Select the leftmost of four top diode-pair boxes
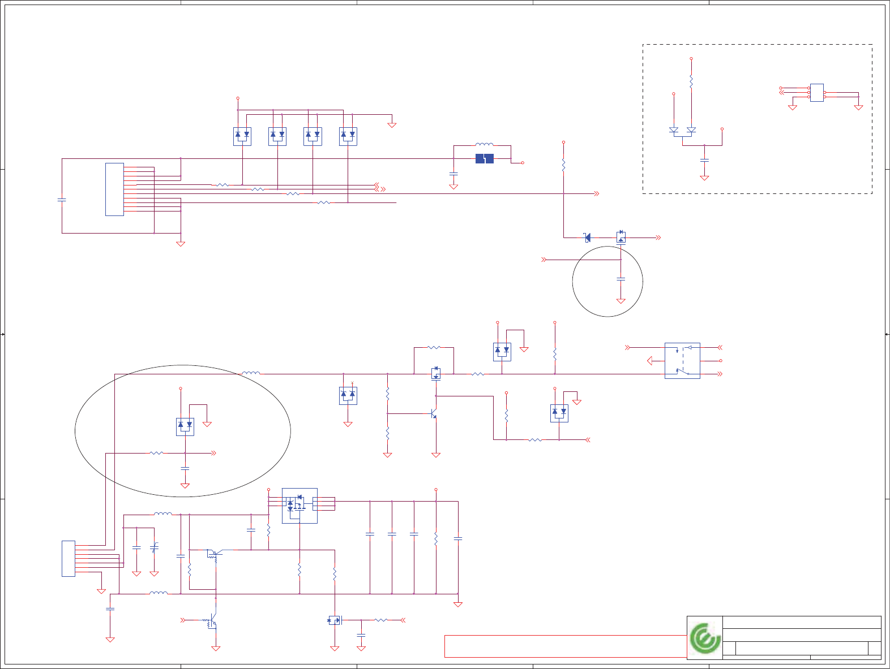The height and width of the screenshot is (669, 890). [242, 137]
